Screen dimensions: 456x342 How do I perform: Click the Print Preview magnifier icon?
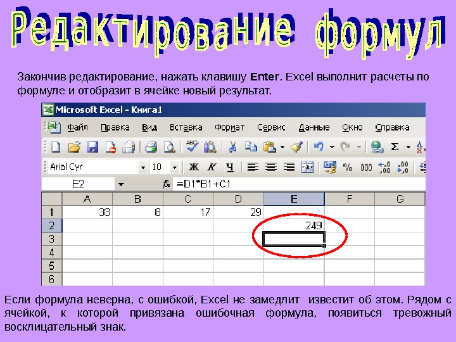click(x=169, y=147)
